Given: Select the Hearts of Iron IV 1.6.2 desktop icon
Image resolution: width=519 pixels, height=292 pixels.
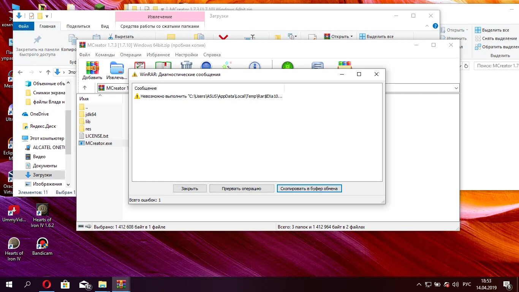Looking at the screenshot, I should pyautogui.click(x=42, y=216).
